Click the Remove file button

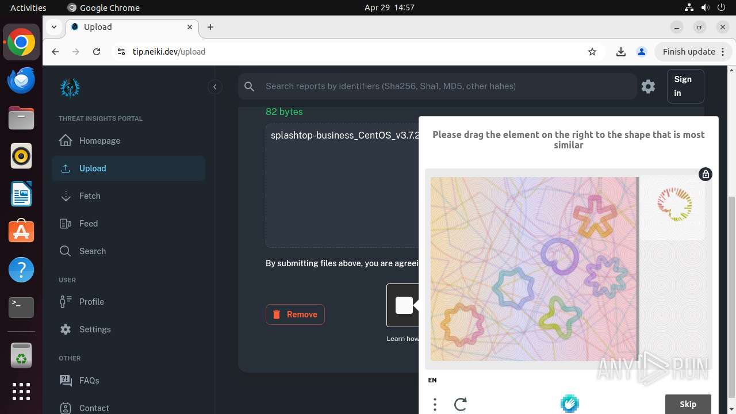tap(295, 315)
